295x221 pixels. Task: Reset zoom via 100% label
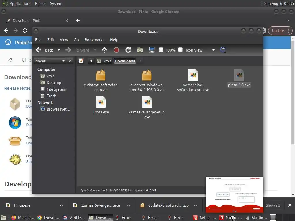pos(171,50)
